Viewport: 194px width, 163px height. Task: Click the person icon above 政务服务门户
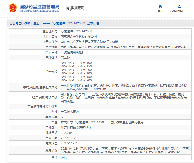coord(179,6)
